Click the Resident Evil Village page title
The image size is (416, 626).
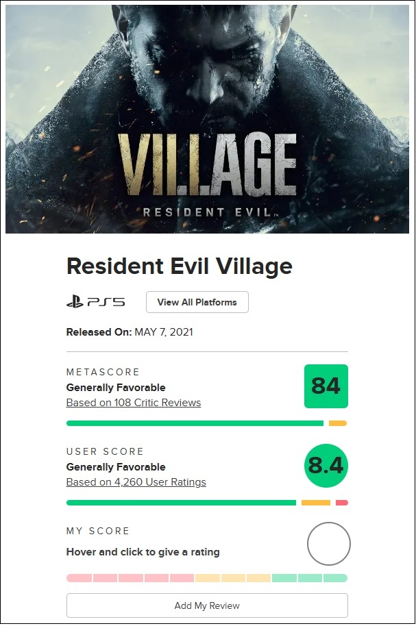click(179, 266)
